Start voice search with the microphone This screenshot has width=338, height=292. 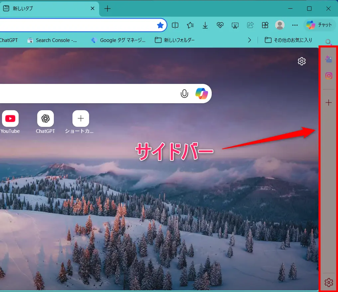[184, 94]
